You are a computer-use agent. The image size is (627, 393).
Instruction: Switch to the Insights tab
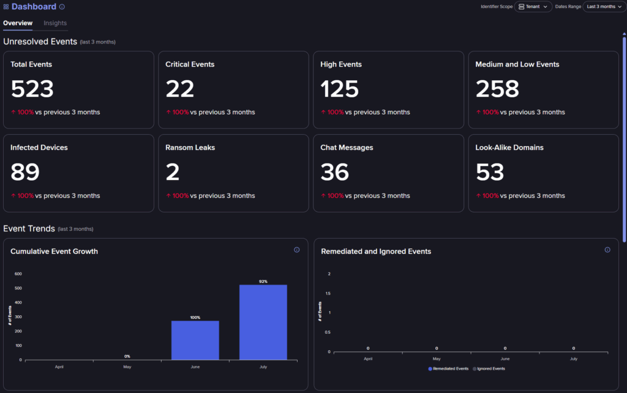55,23
